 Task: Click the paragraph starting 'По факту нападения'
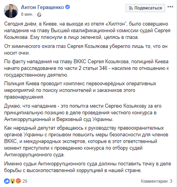pyautogui.click(x=86, y=68)
